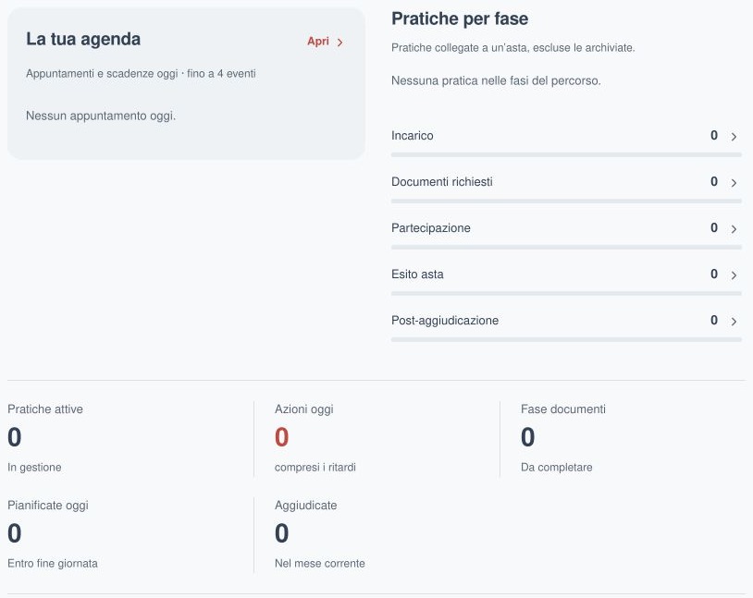753x598 pixels.
Task: Expand the Incarico phase chevron
Action: [734, 136]
